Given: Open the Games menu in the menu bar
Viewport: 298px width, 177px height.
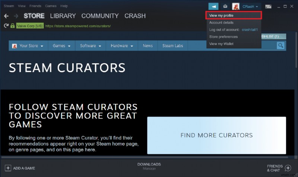Looking at the screenshot, I should coord(51,6).
